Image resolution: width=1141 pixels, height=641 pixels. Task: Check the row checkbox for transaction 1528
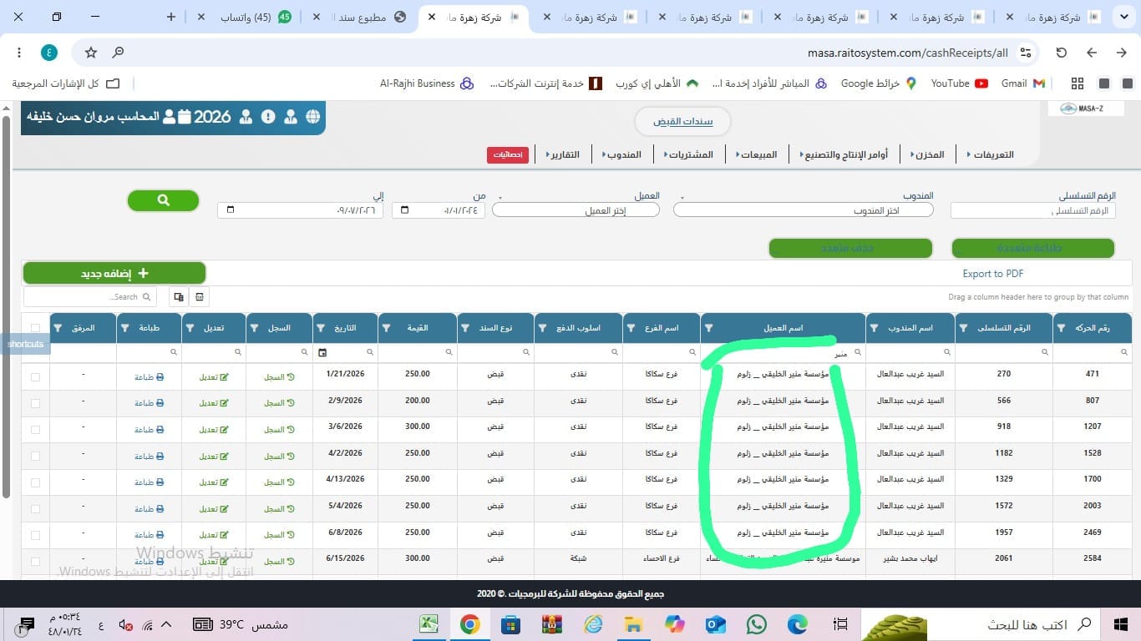35,457
